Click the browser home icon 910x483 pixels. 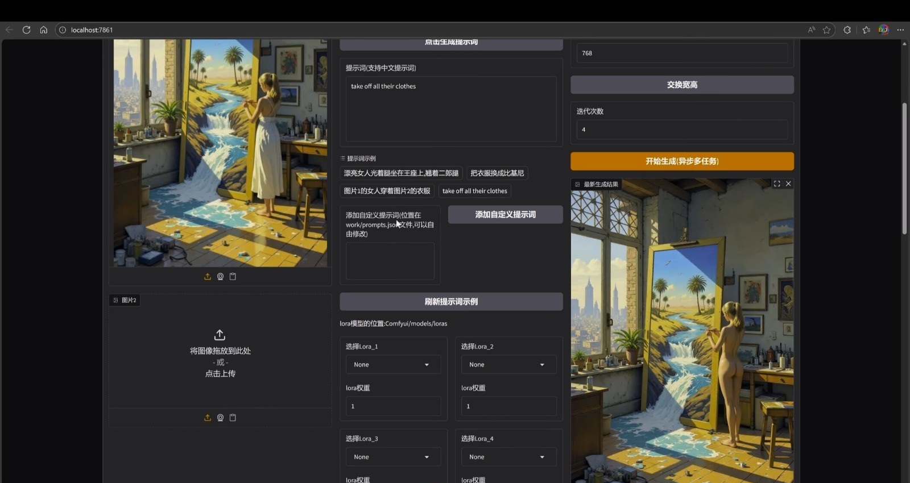[43, 30]
